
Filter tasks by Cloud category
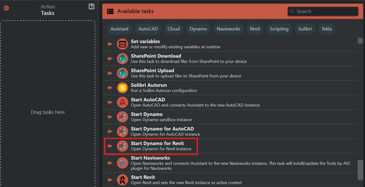point(174,29)
